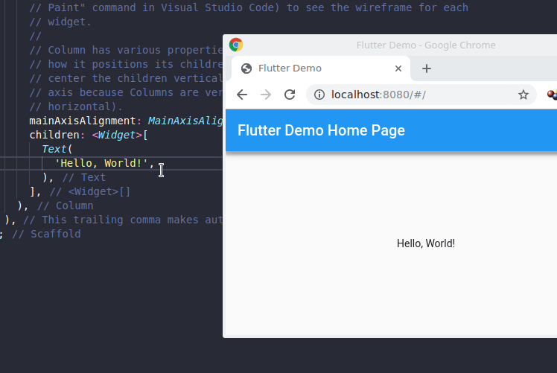
Task: Click the extension icon right of the star
Action: 552,95
